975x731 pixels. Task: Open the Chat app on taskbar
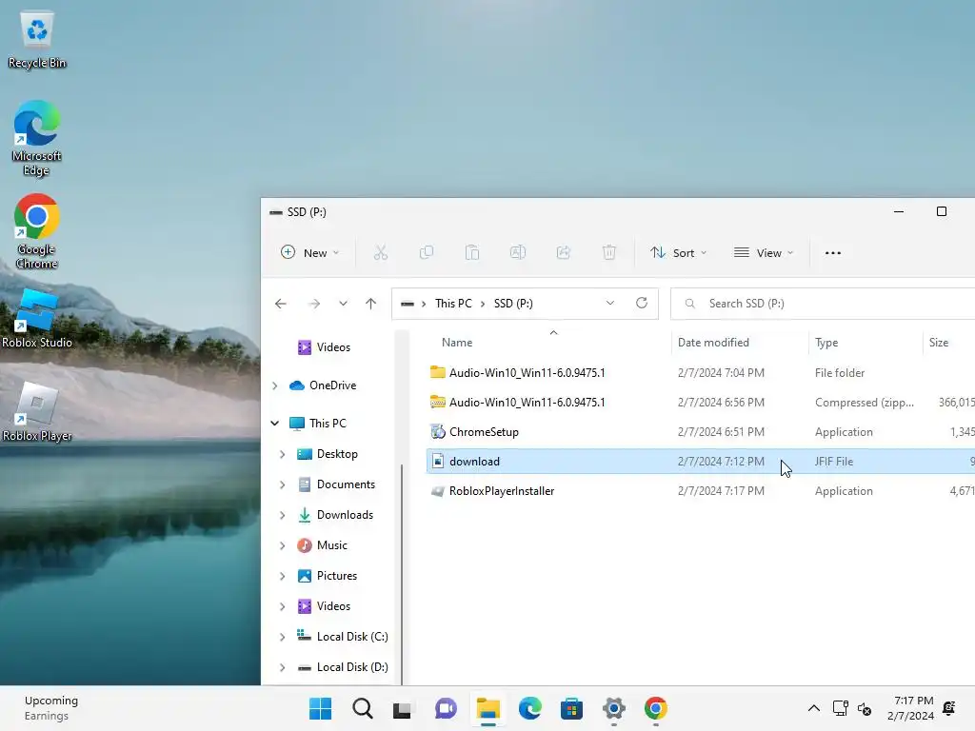click(x=446, y=708)
